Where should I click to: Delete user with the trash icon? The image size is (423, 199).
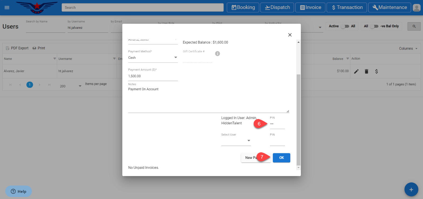tap(366, 71)
